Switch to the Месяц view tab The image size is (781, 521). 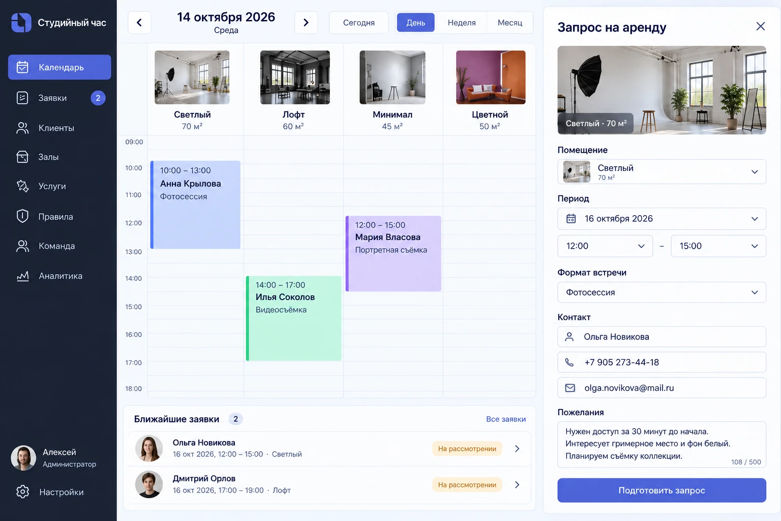tap(510, 22)
